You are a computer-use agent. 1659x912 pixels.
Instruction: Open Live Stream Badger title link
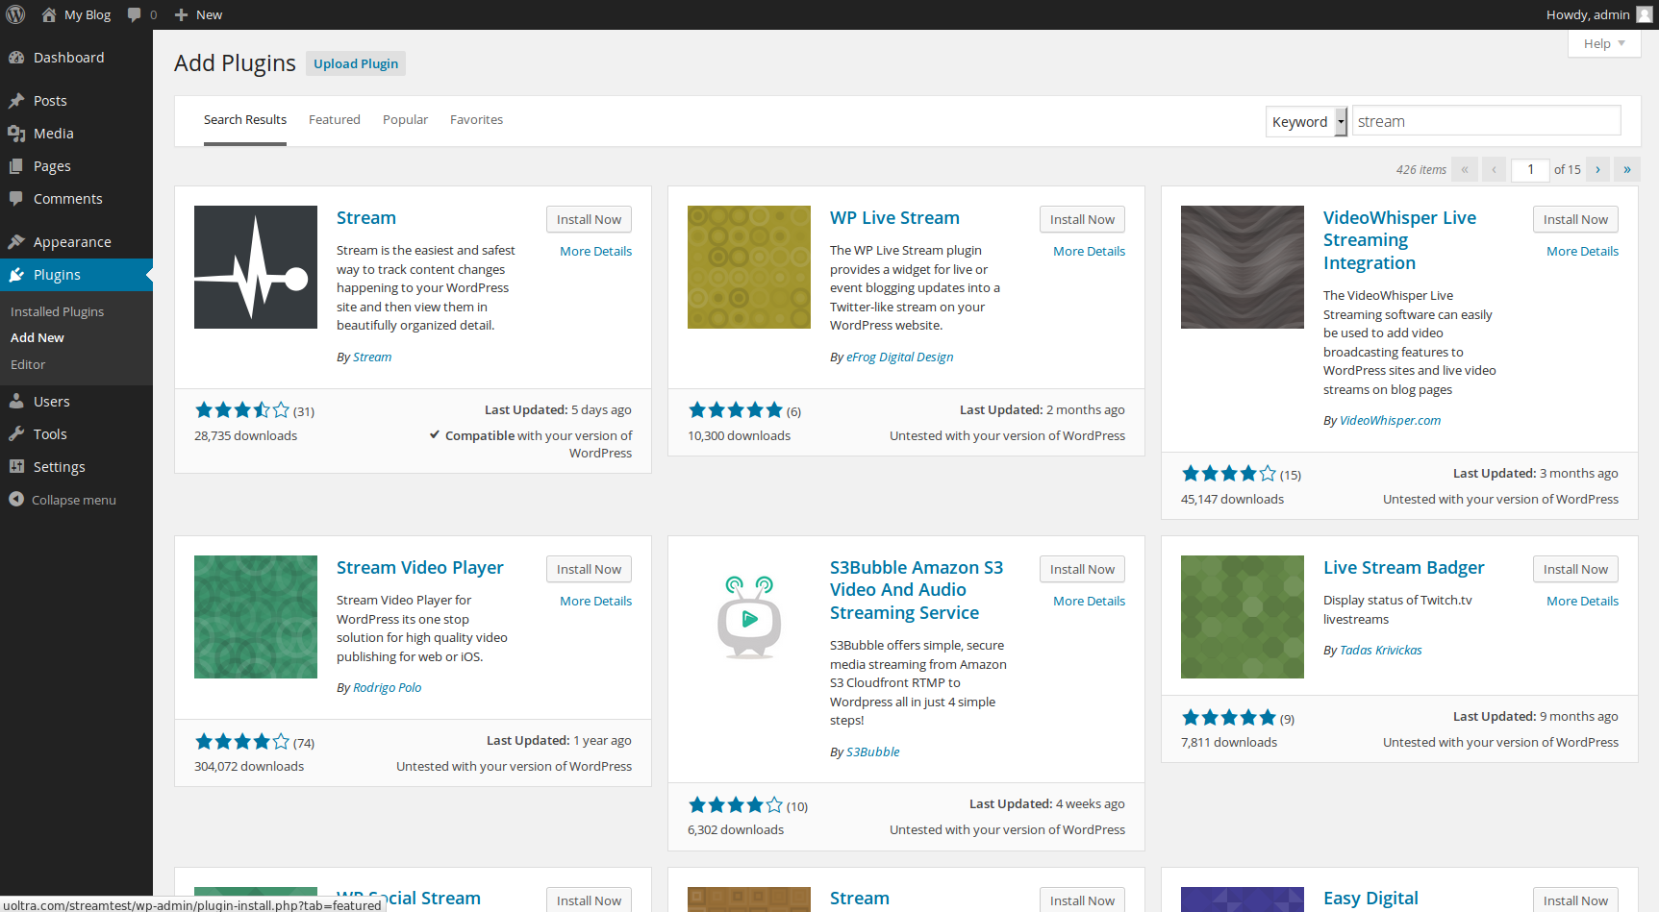click(1404, 568)
